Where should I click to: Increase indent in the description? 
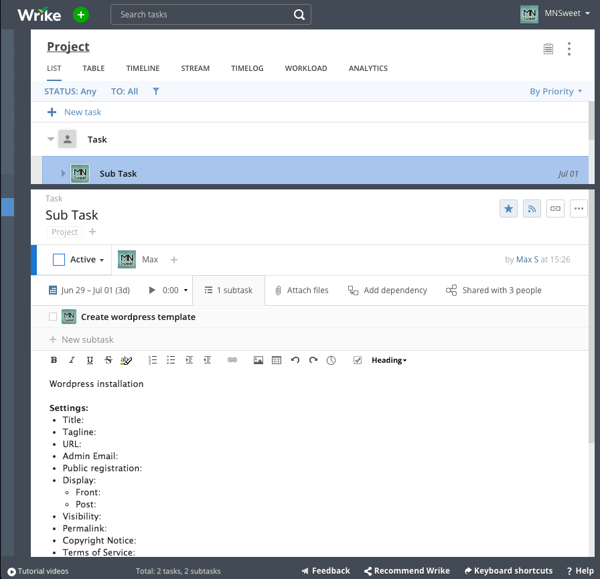(x=189, y=360)
